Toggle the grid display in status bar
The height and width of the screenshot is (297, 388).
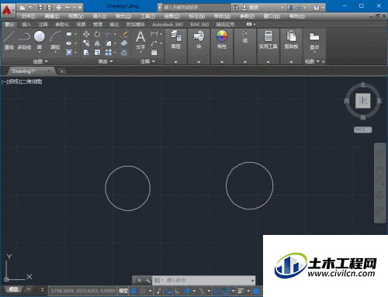pyautogui.click(x=134, y=291)
